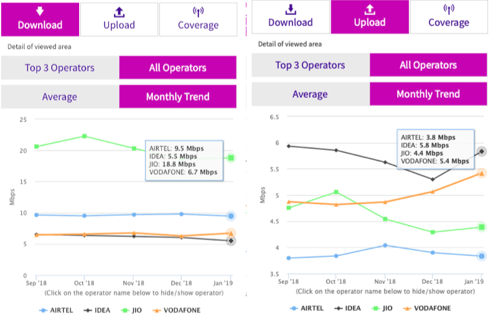Image resolution: width=498 pixels, height=328 pixels.
Task: Click the AIRTEL Jan '19 download data point
Action: pyautogui.click(x=231, y=216)
